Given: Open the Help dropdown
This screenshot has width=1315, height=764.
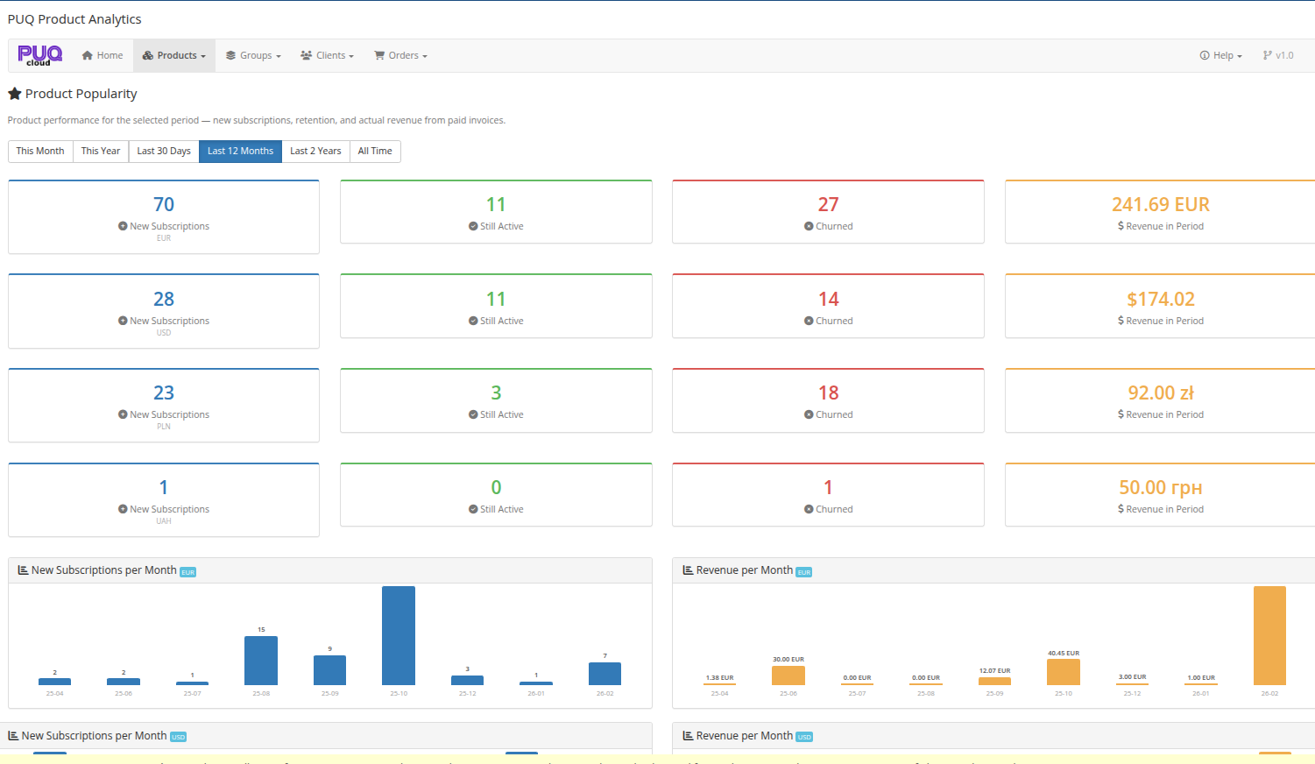Looking at the screenshot, I should (x=1220, y=54).
